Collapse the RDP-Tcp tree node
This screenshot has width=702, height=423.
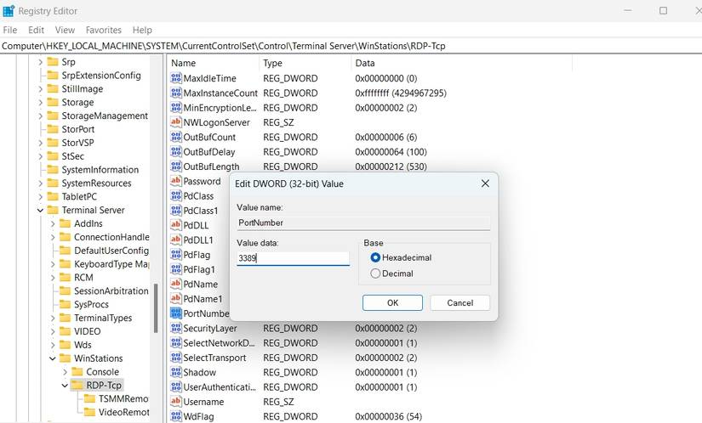point(65,386)
